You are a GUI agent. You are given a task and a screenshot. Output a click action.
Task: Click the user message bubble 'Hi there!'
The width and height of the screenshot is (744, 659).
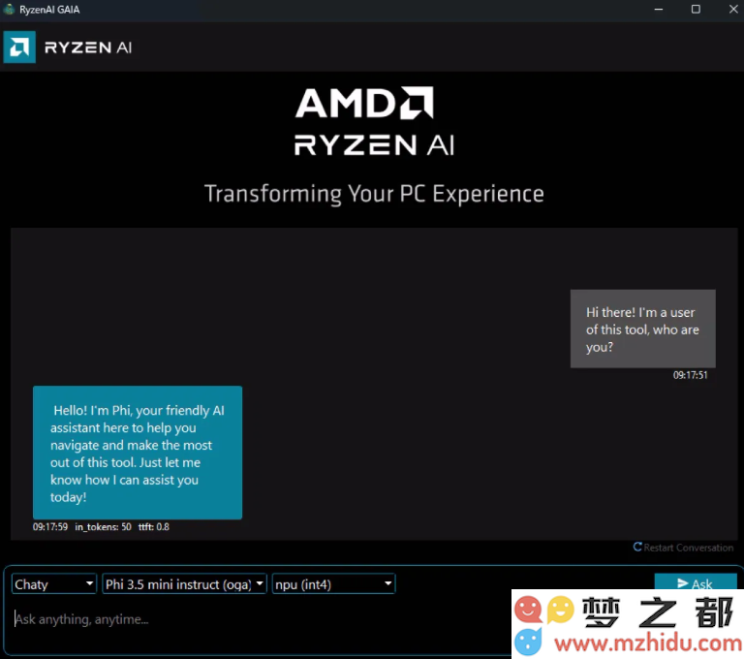click(x=642, y=329)
